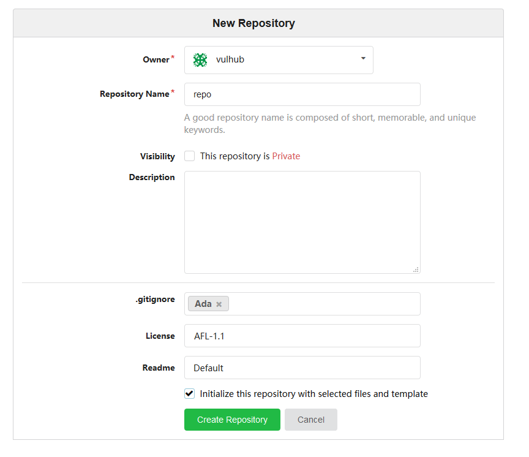Uncheck Initialize this repository checkbox
529x457 pixels.
click(x=190, y=393)
